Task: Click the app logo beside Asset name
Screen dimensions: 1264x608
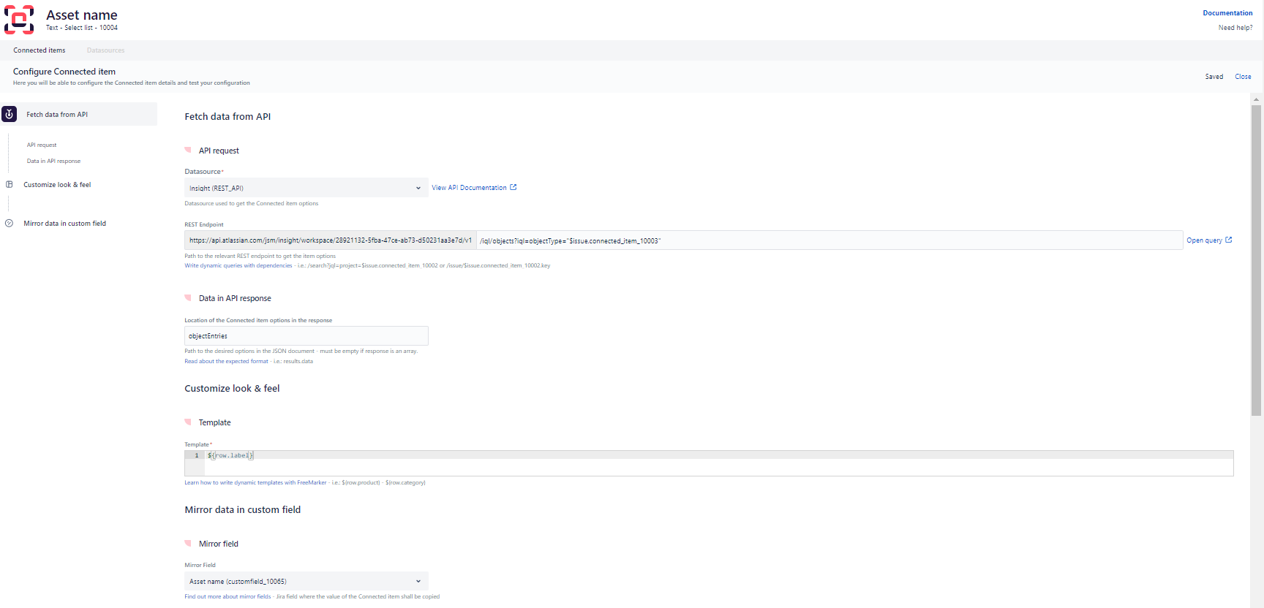Action: [19, 20]
